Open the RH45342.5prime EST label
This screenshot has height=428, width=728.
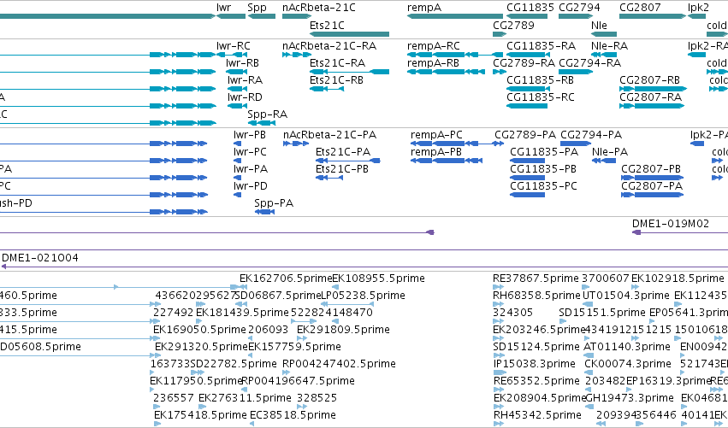537,415
